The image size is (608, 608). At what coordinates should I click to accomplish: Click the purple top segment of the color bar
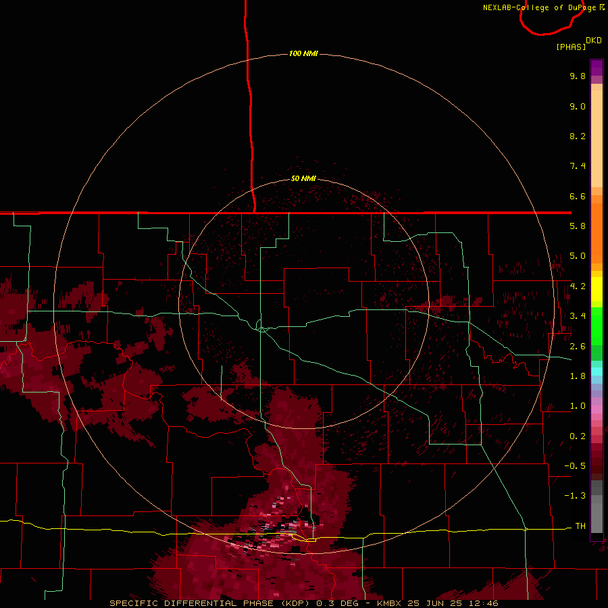point(597,68)
